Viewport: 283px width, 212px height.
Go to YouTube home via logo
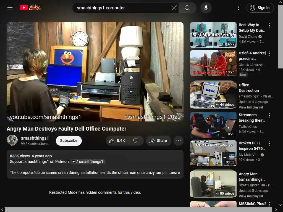pos(30,7)
